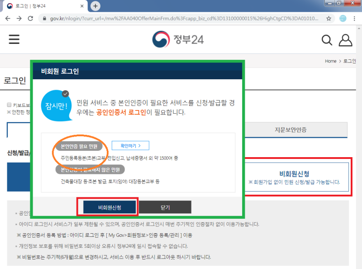Screen dimensions: 362x269
Task: Open a new browser tab
Action: (95, 6)
